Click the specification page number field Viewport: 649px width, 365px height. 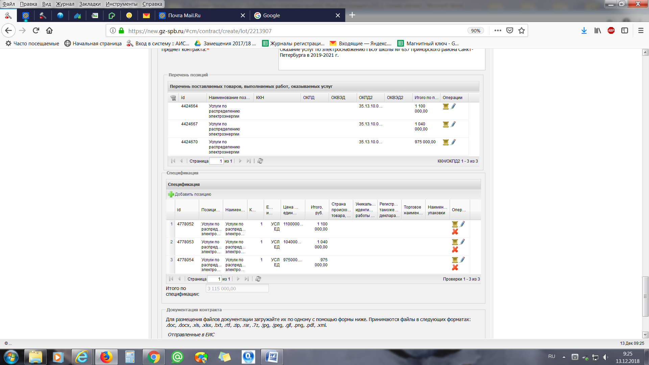[214, 279]
